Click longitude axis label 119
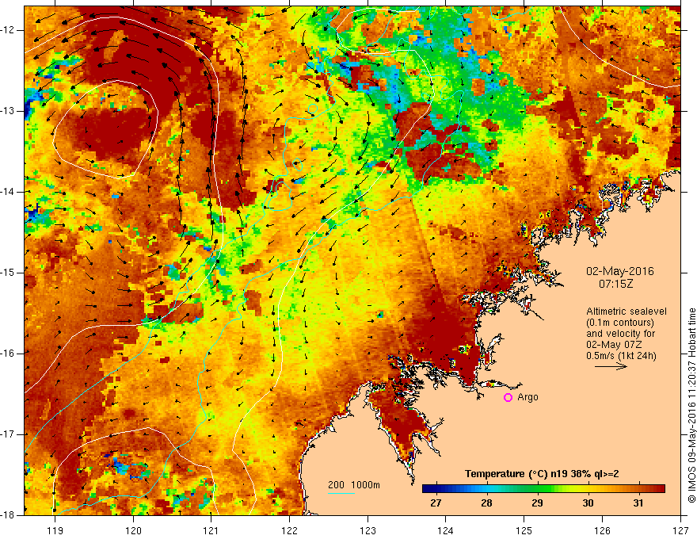 pos(55,530)
